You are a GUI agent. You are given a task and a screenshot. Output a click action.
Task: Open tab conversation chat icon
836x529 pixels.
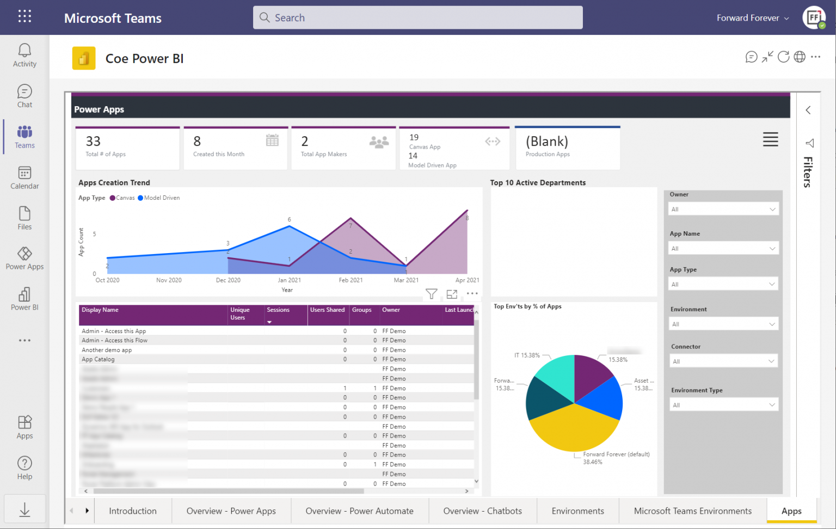pos(751,57)
